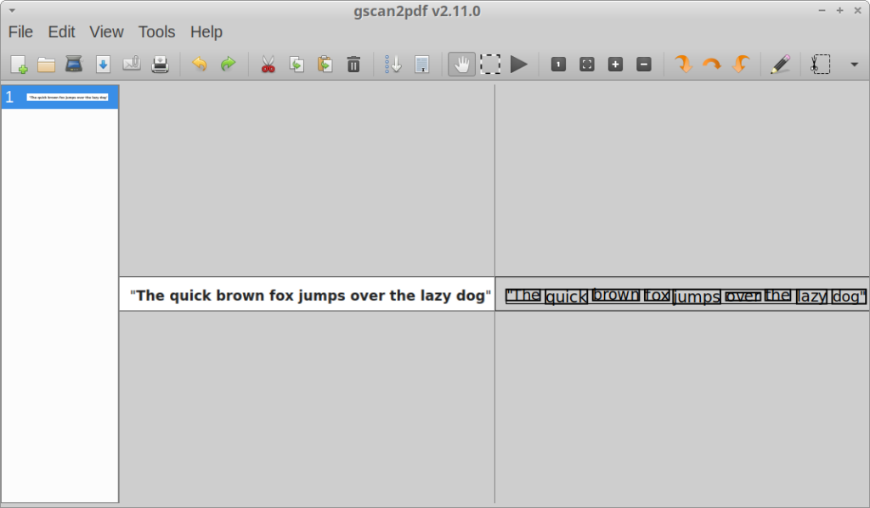Save using the blue download arrow icon
Screen dimensions: 870x508
tap(103, 65)
